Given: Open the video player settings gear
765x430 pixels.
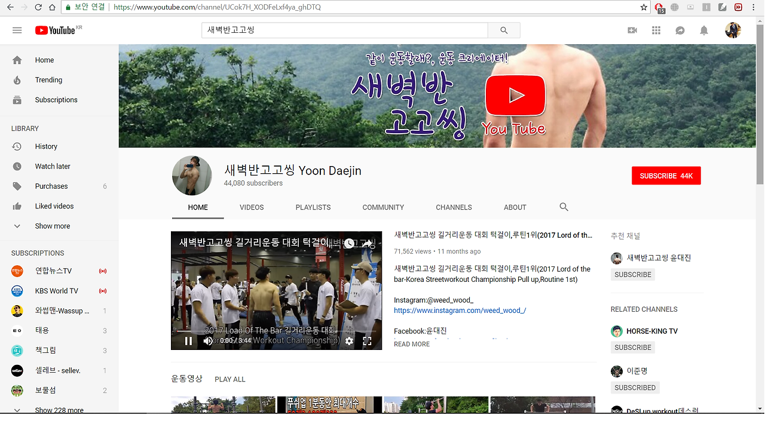Looking at the screenshot, I should pyautogui.click(x=350, y=340).
